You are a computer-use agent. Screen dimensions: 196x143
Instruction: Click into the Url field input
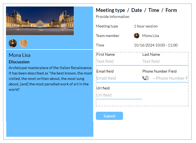119,95
